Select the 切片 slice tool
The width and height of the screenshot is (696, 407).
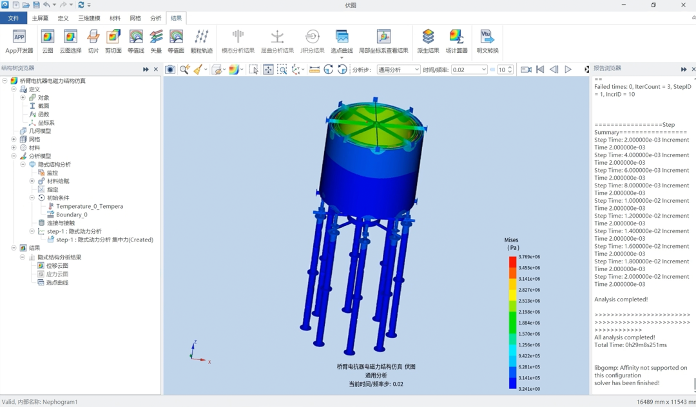pyautogui.click(x=93, y=41)
